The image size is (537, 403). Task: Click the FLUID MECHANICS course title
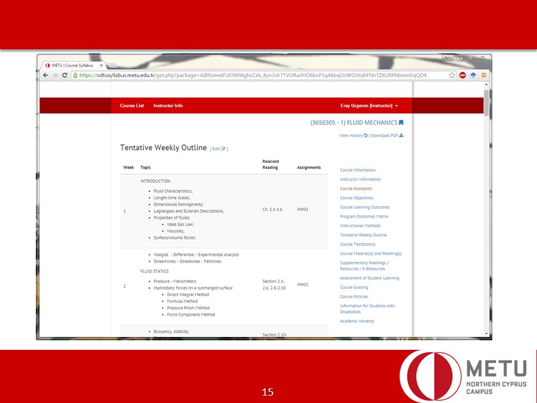[354, 123]
